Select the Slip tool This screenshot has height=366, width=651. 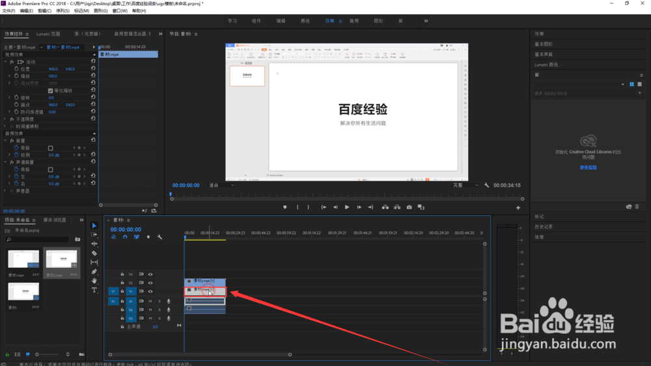(94, 262)
